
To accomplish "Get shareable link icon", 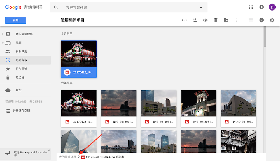I will (x=184, y=20).
